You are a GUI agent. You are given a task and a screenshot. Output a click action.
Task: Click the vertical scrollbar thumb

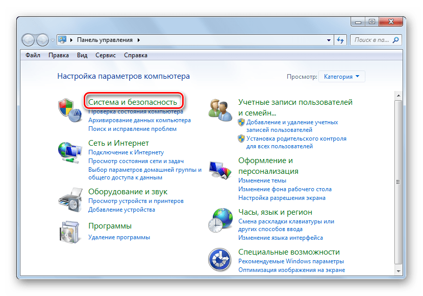[398, 182]
